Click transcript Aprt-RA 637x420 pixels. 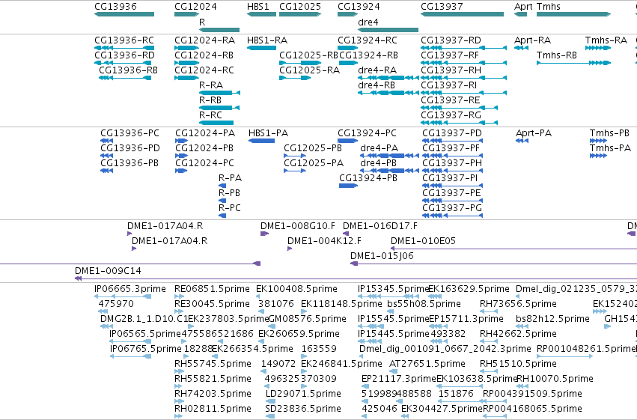pyautogui.click(x=521, y=48)
